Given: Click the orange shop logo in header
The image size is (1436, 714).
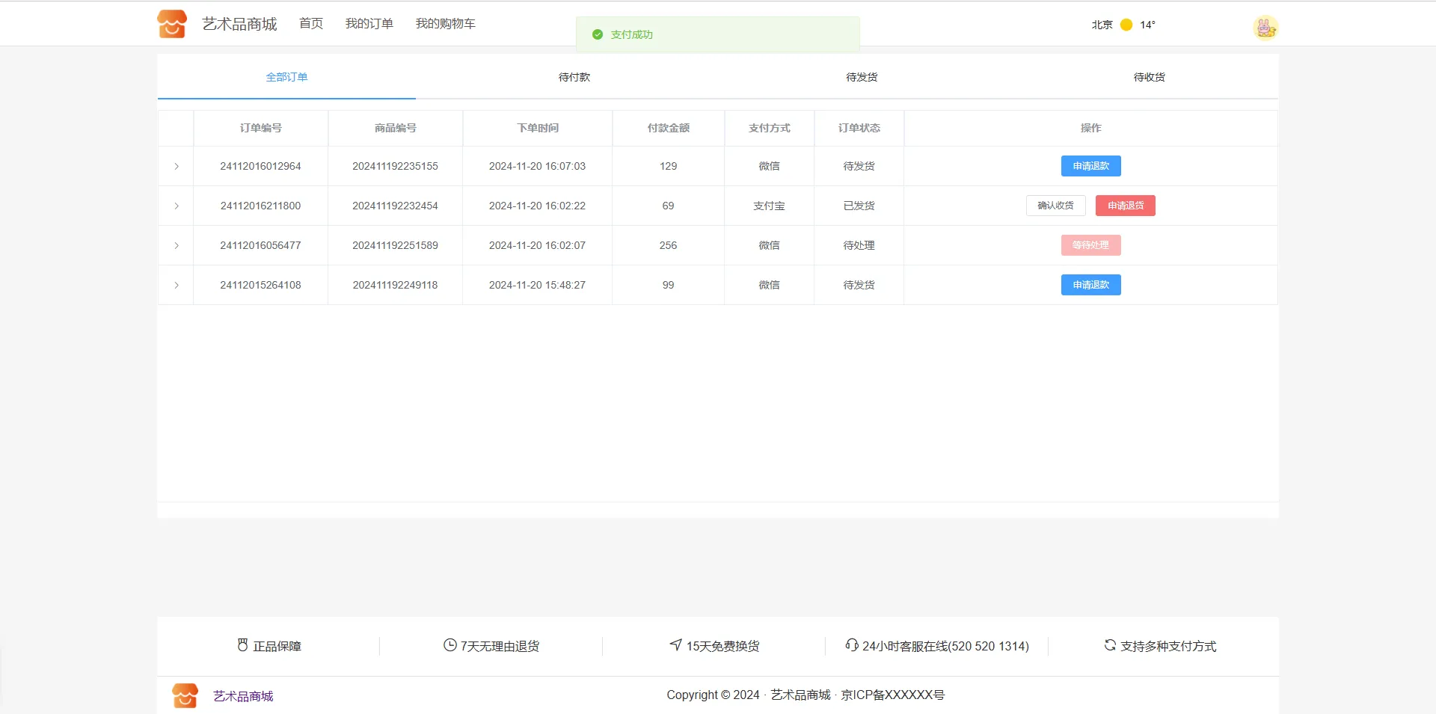Looking at the screenshot, I should (172, 24).
